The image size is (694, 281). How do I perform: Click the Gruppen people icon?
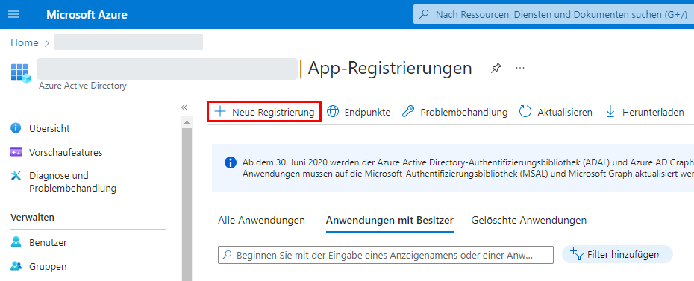(x=16, y=266)
